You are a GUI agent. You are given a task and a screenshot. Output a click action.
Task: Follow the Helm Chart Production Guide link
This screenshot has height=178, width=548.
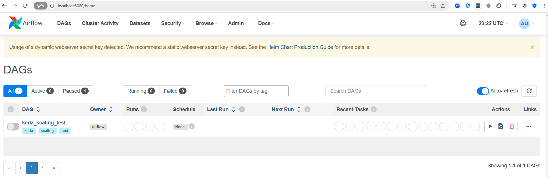click(300, 47)
